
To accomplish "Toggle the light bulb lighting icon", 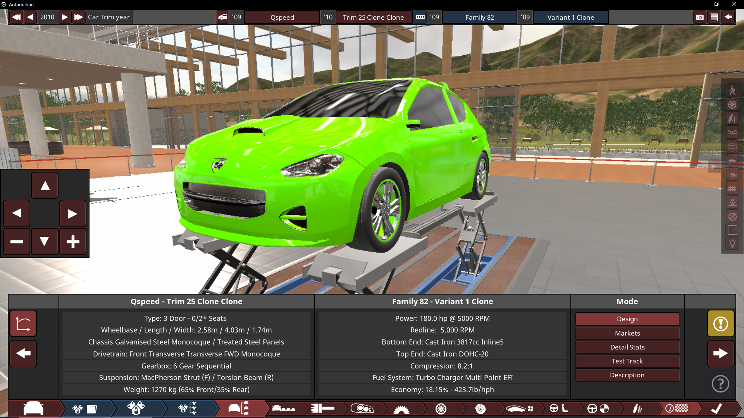I will click(732, 244).
